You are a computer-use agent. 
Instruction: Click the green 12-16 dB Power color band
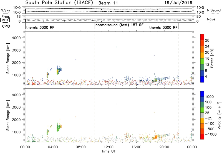(202, 61)
